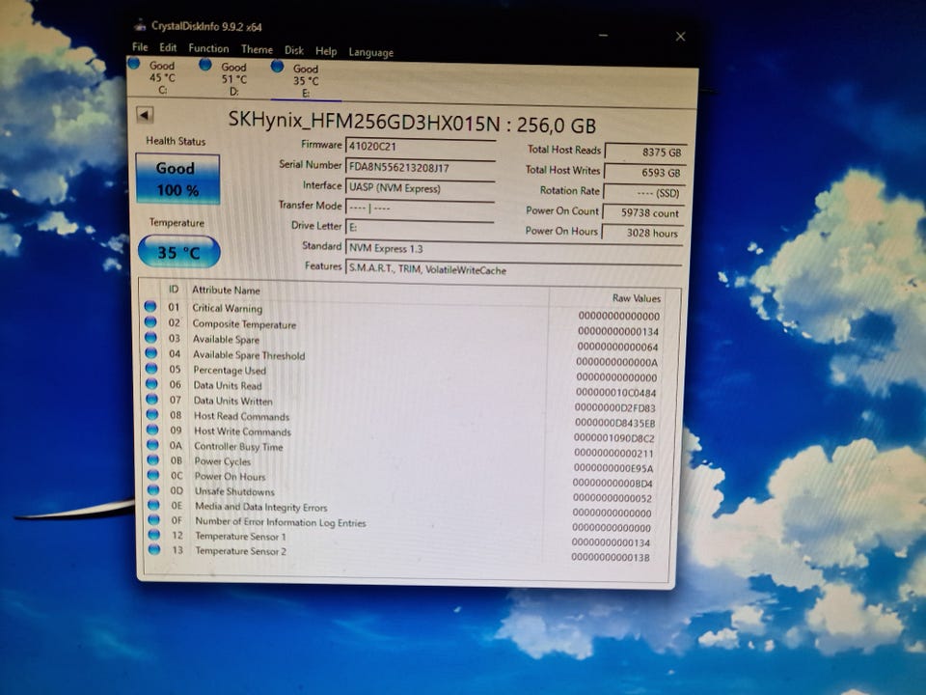Click raw value 000000010C0484
The width and height of the screenshot is (926, 695).
coord(616,393)
